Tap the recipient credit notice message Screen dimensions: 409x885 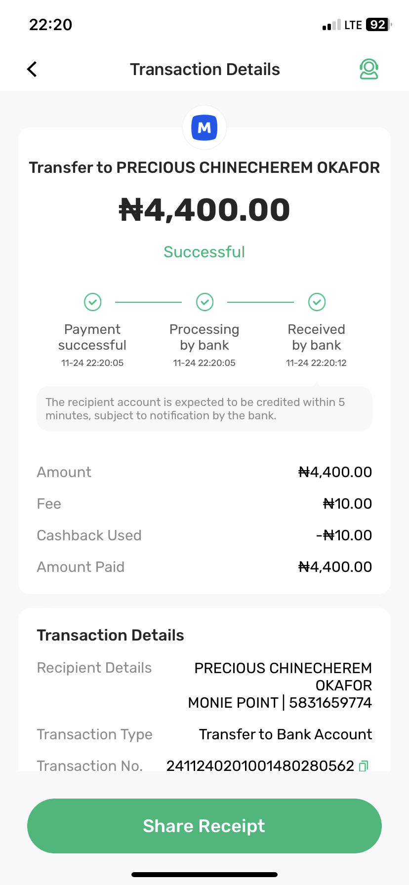click(204, 409)
